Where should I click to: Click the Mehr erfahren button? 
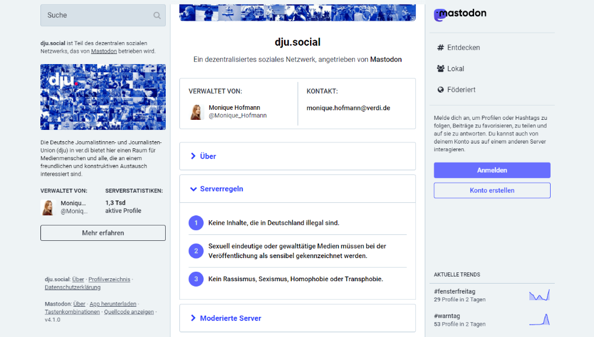[x=103, y=233]
